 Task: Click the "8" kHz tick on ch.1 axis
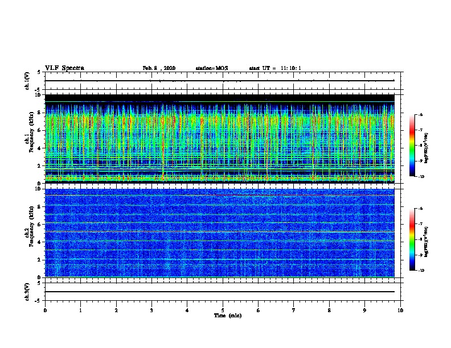pos(40,113)
